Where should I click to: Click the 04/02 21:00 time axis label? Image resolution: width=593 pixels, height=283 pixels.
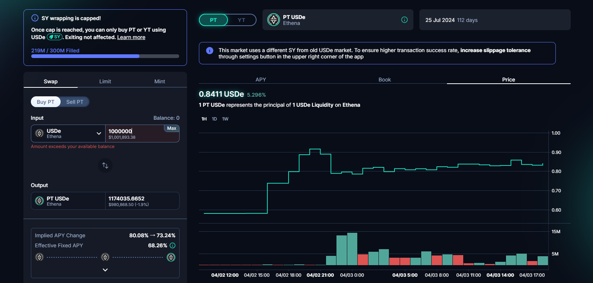(x=320, y=275)
